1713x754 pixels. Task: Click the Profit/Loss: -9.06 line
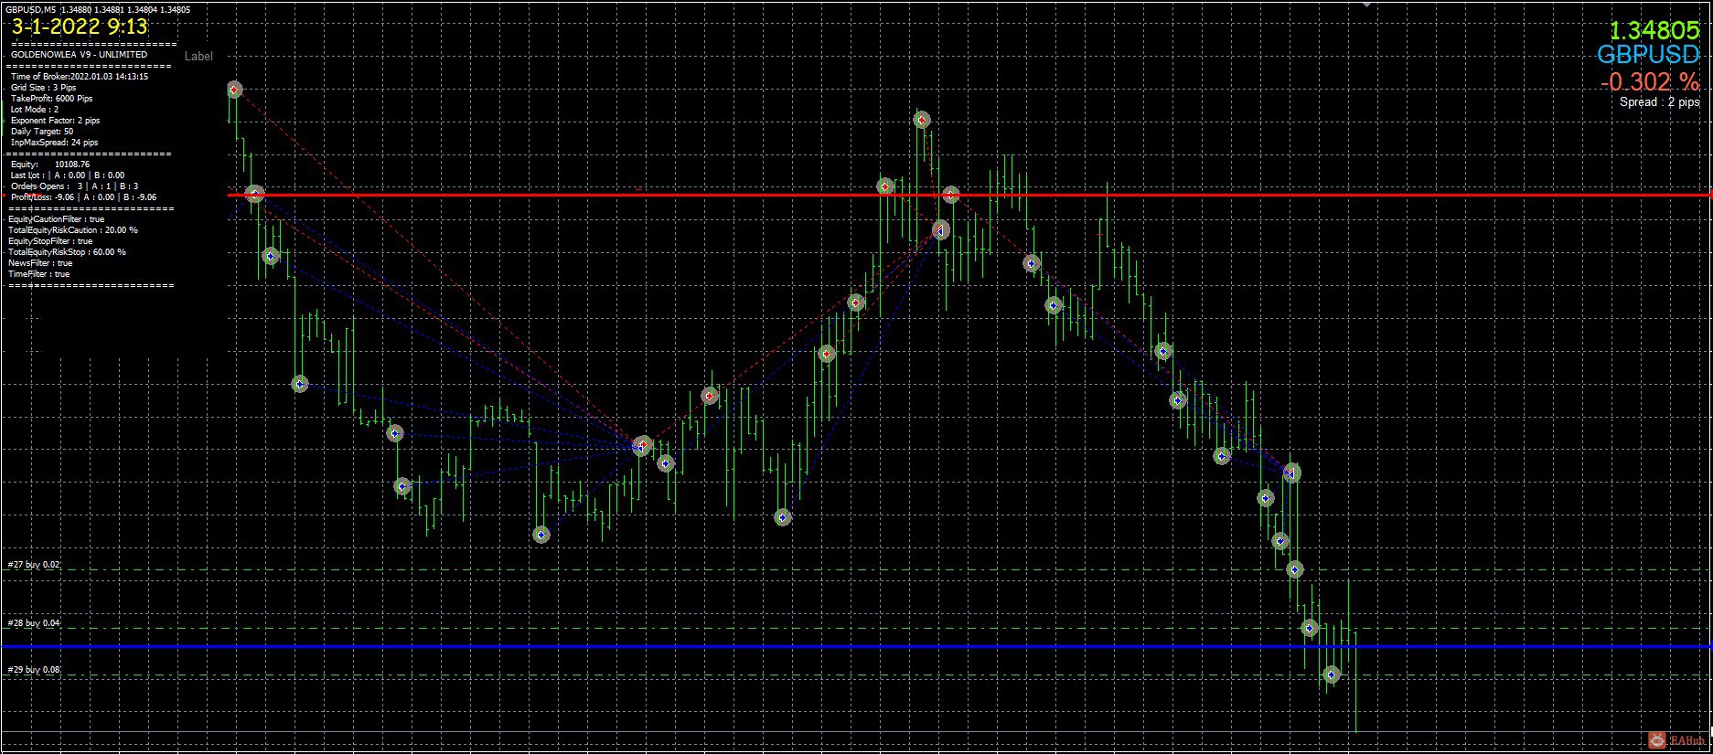pos(84,197)
